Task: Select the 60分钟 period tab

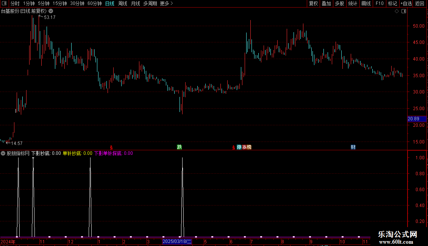Action: tap(95, 3)
